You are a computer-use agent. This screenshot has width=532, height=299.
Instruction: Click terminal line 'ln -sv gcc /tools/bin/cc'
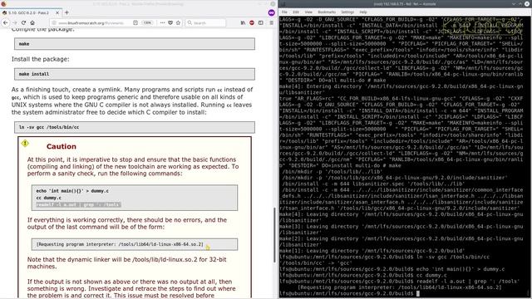(x=453, y=257)
